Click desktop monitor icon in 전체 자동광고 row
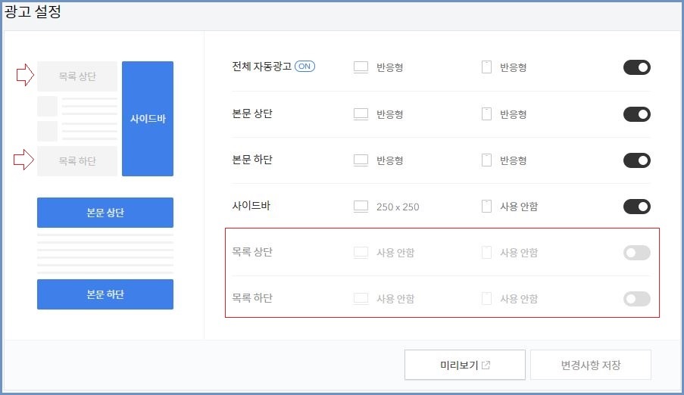This screenshot has width=684, height=395. point(361,67)
